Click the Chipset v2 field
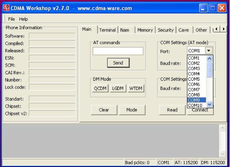230x167 pixels. (x=52, y=114)
